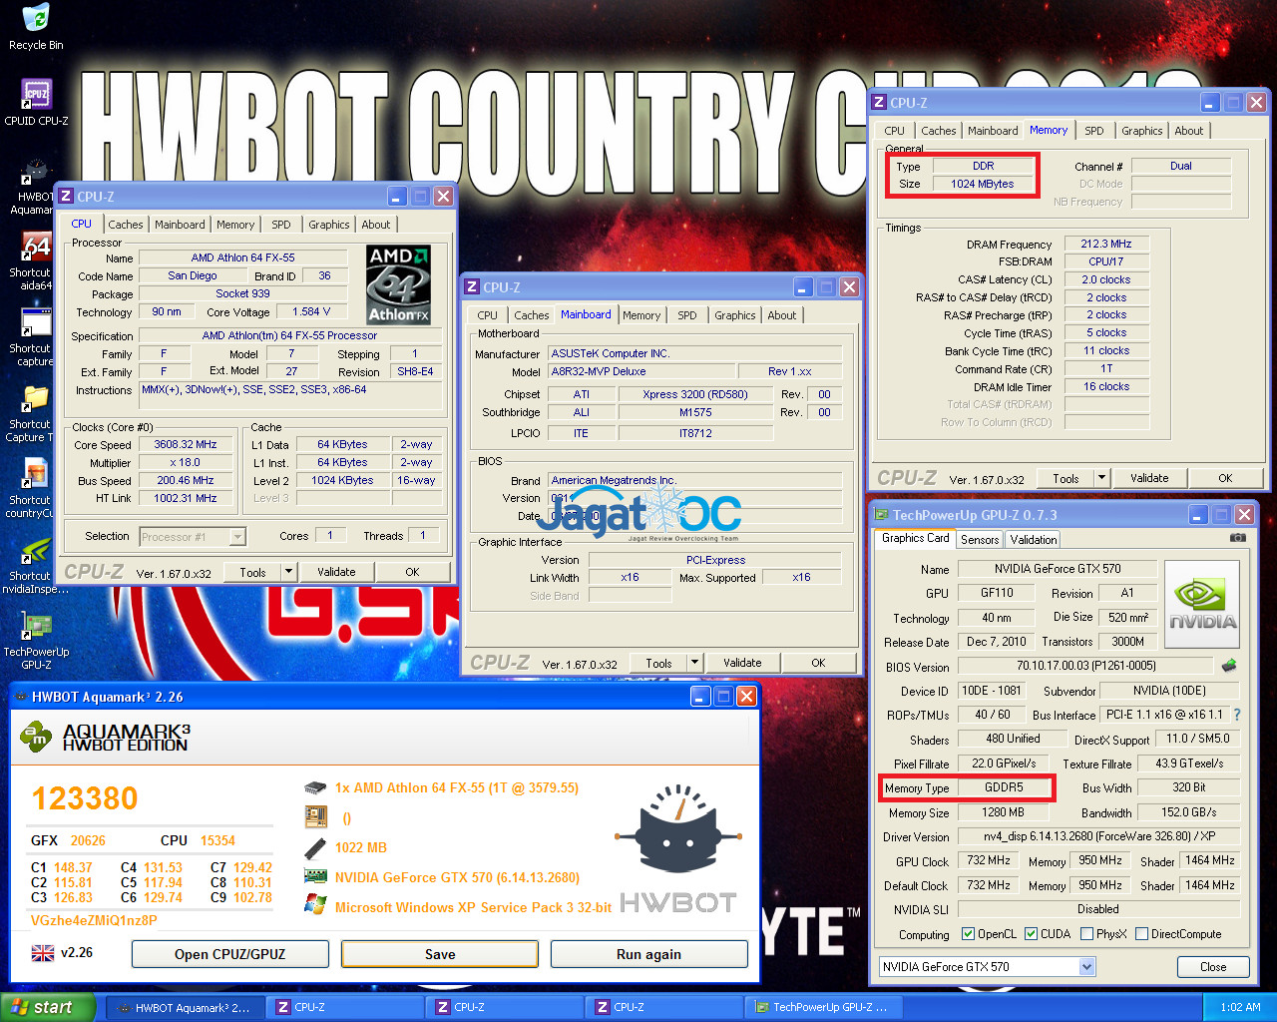The image size is (1277, 1022).
Task: Click the Windows flag icon in Aquamark
Action: pyautogui.click(x=315, y=906)
